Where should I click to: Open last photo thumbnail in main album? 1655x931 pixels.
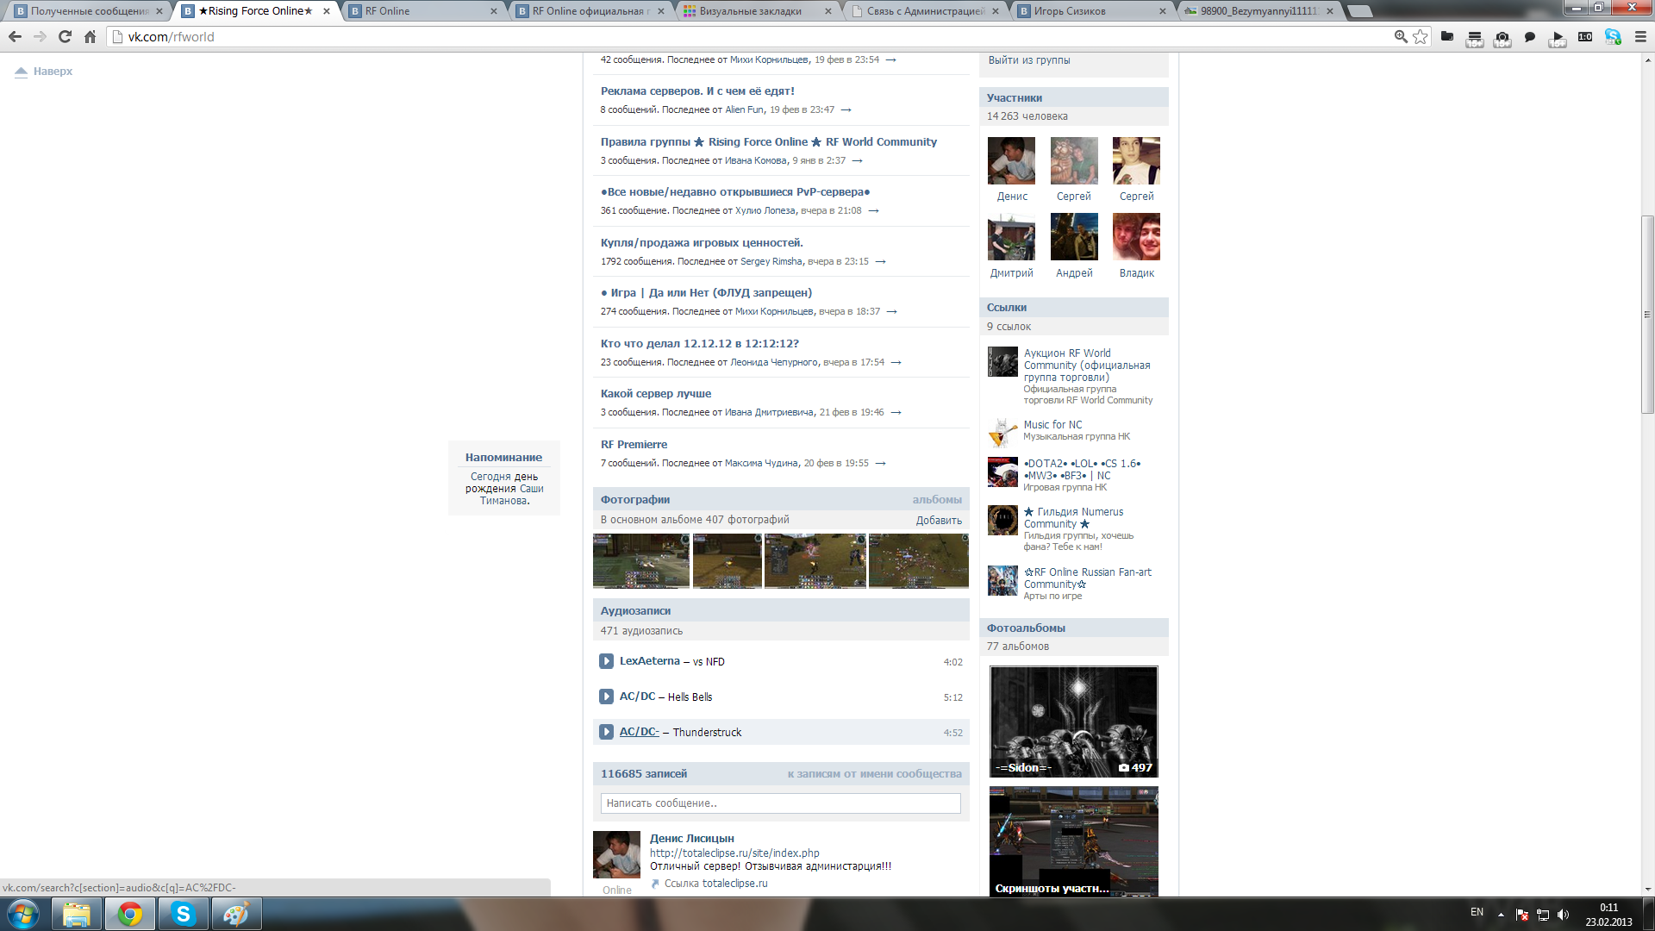[x=919, y=561]
